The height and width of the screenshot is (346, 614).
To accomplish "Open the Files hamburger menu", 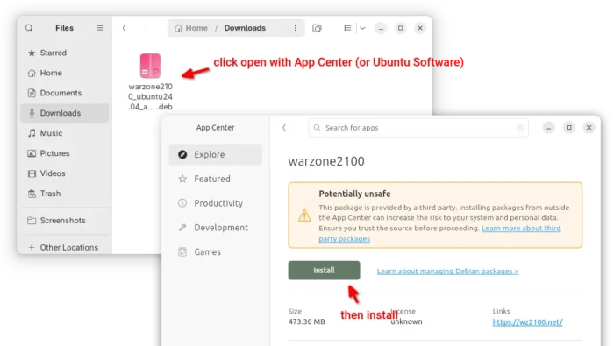I will click(100, 28).
